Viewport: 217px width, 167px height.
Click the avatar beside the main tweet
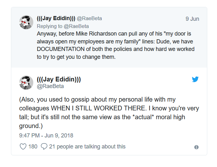coord(26,82)
